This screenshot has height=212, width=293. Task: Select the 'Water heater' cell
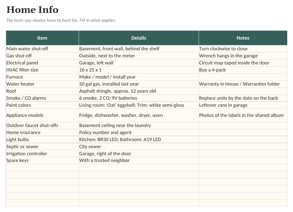[42, 84]
